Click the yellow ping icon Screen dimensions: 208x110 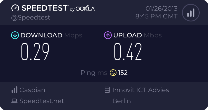pyautogui.click(x=113, y=73)
